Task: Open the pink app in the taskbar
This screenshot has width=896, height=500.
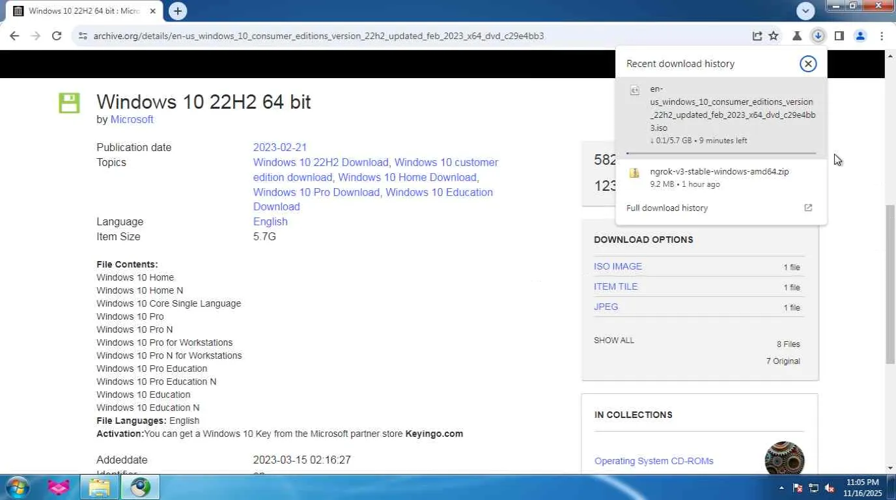Action: pyautogui.click(x=59, y=487)
